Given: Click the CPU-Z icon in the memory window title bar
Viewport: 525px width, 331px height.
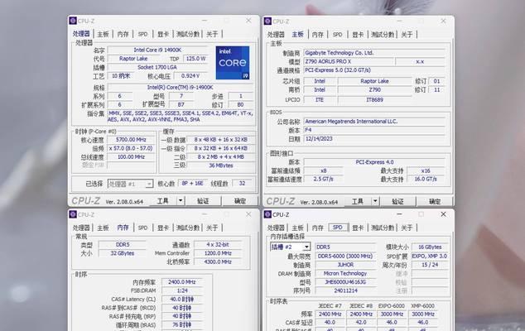Looking at the screenshot, I should tap(73, 214).
